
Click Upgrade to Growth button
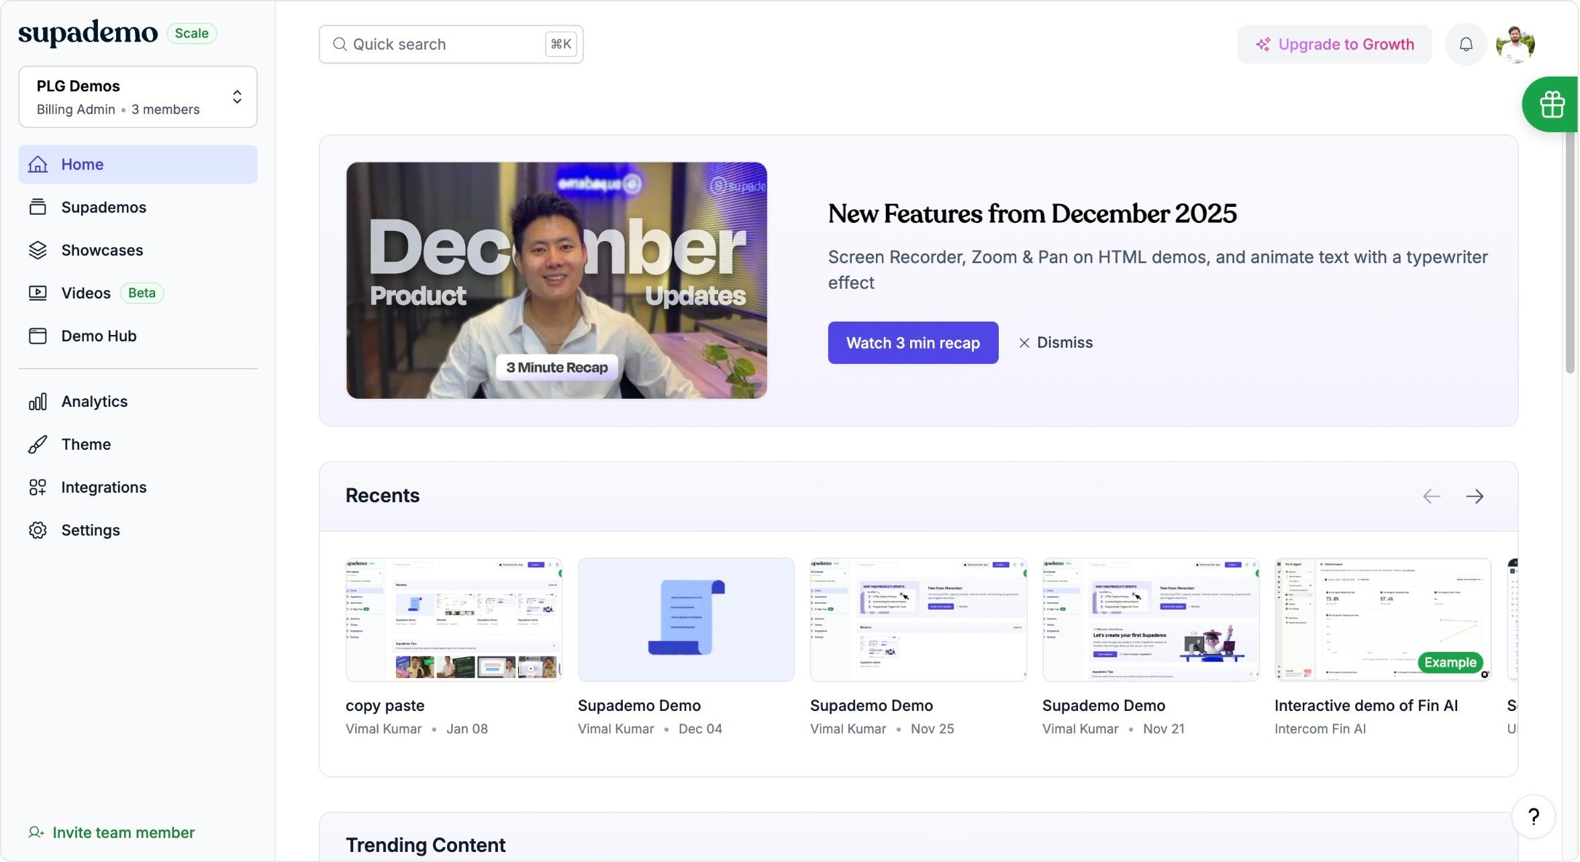(1334, 44)
